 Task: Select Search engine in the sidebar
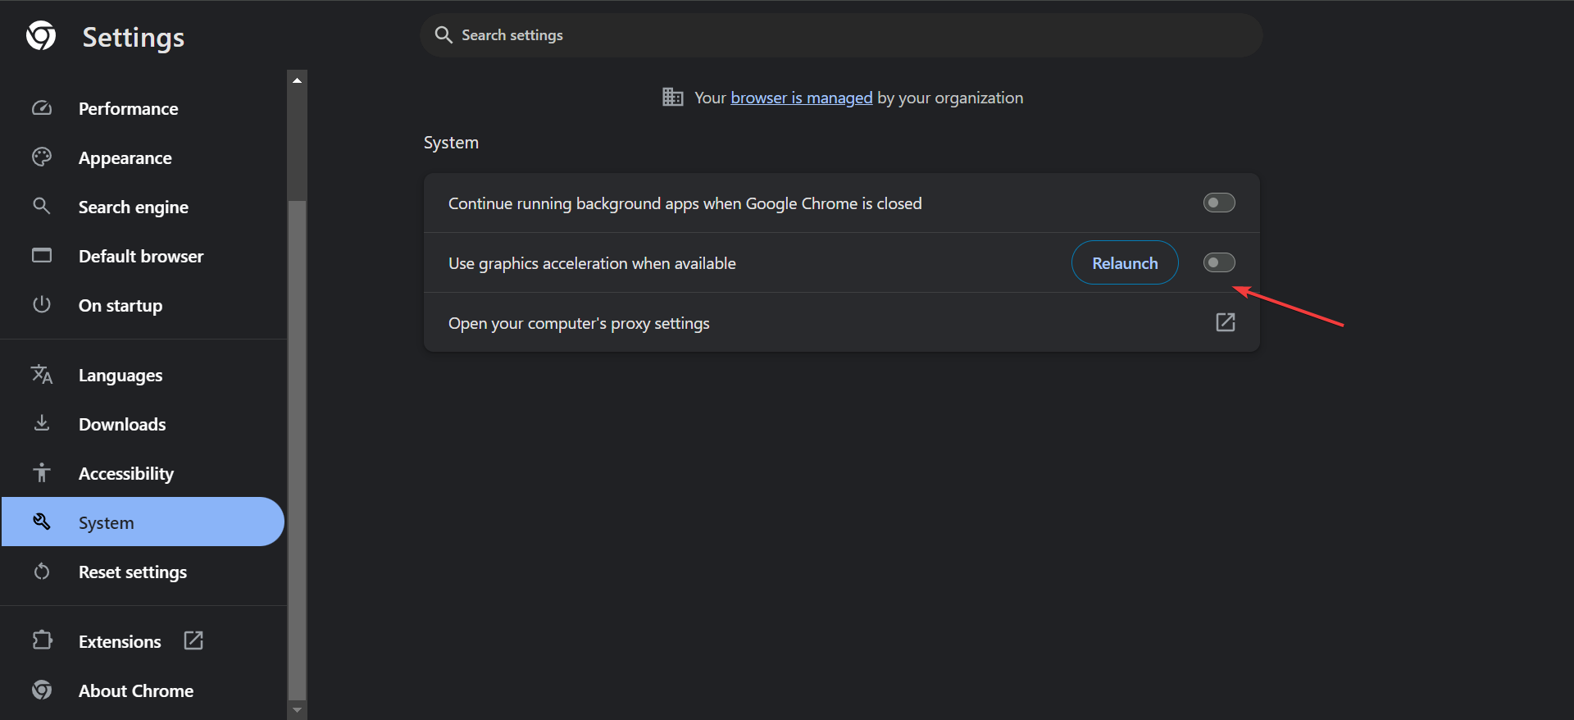pyautogui.click(x=143, y=207)
